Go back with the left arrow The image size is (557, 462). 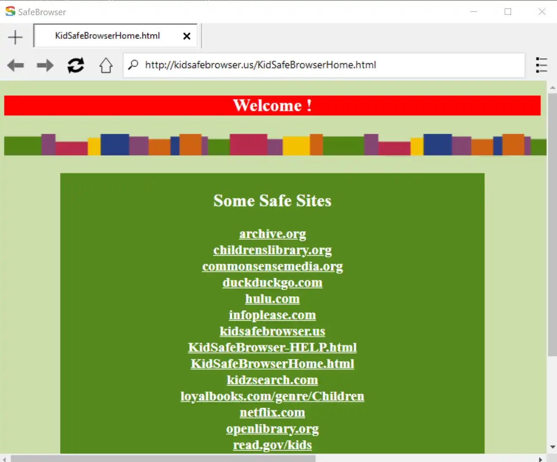[x=16, y=65]
